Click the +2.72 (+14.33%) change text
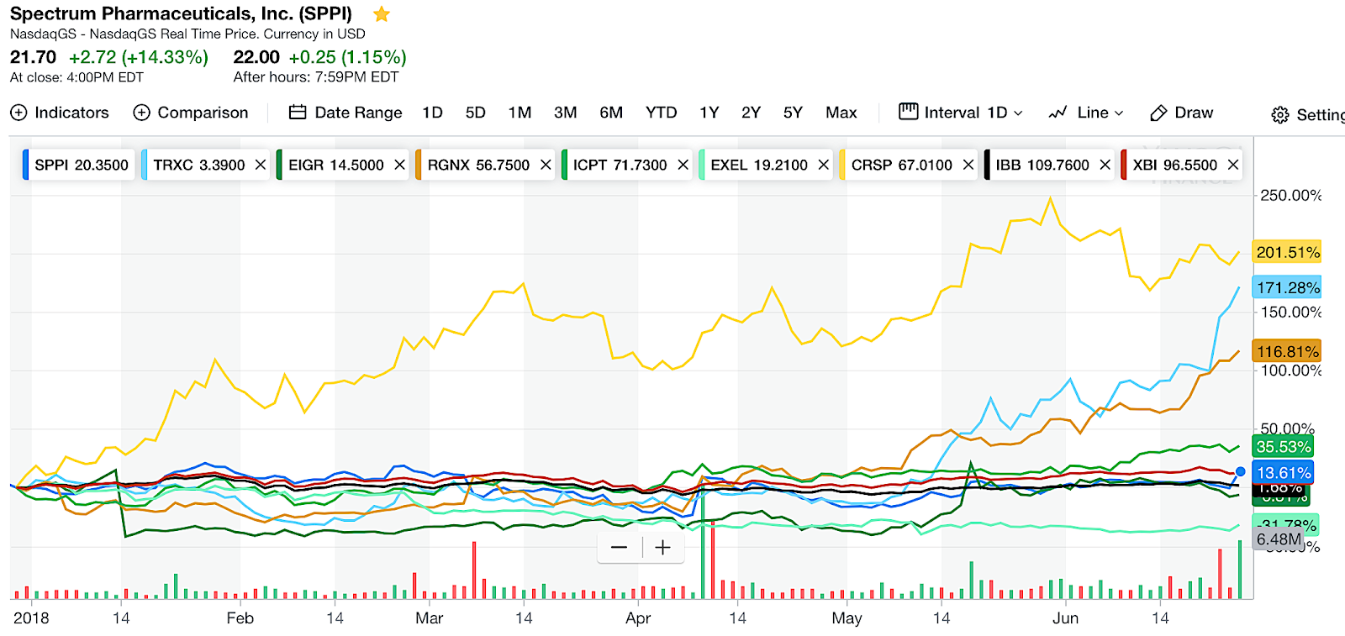Viewport: 1345px width, 636px height. pyautogui.click(x=139, y=57)
